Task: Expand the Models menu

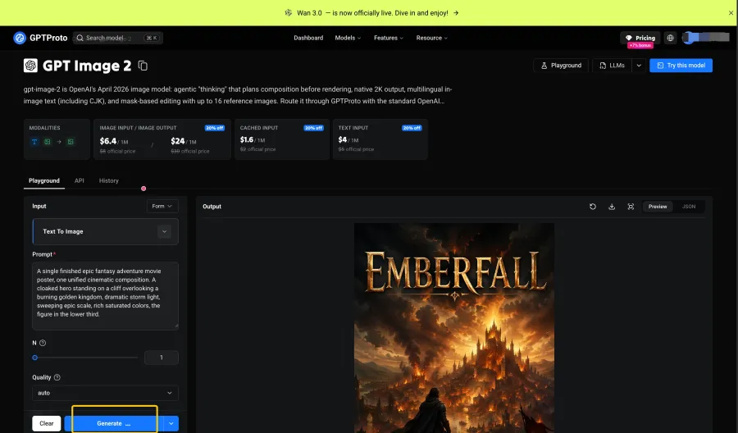Action: [348, 38]
